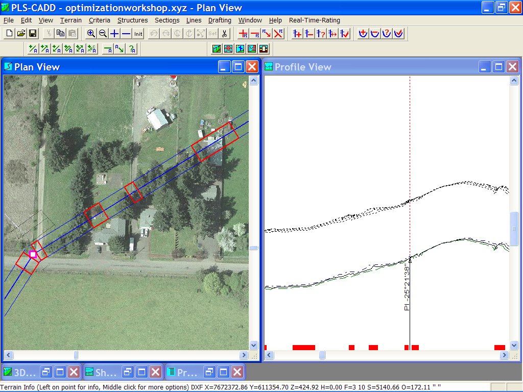Screen dimensions: 523x392
Task: Open the Terrain menu
Action: click(x=70, y=20)
